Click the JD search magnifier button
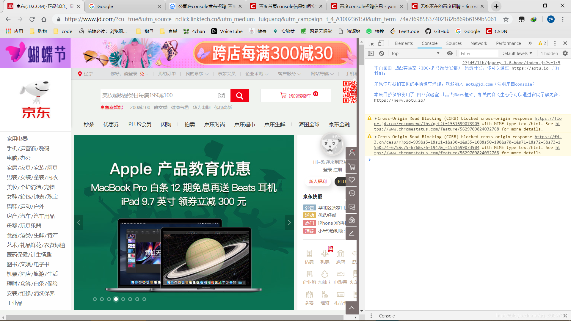This screenshot has height=321, width=571. coord(240,95)
